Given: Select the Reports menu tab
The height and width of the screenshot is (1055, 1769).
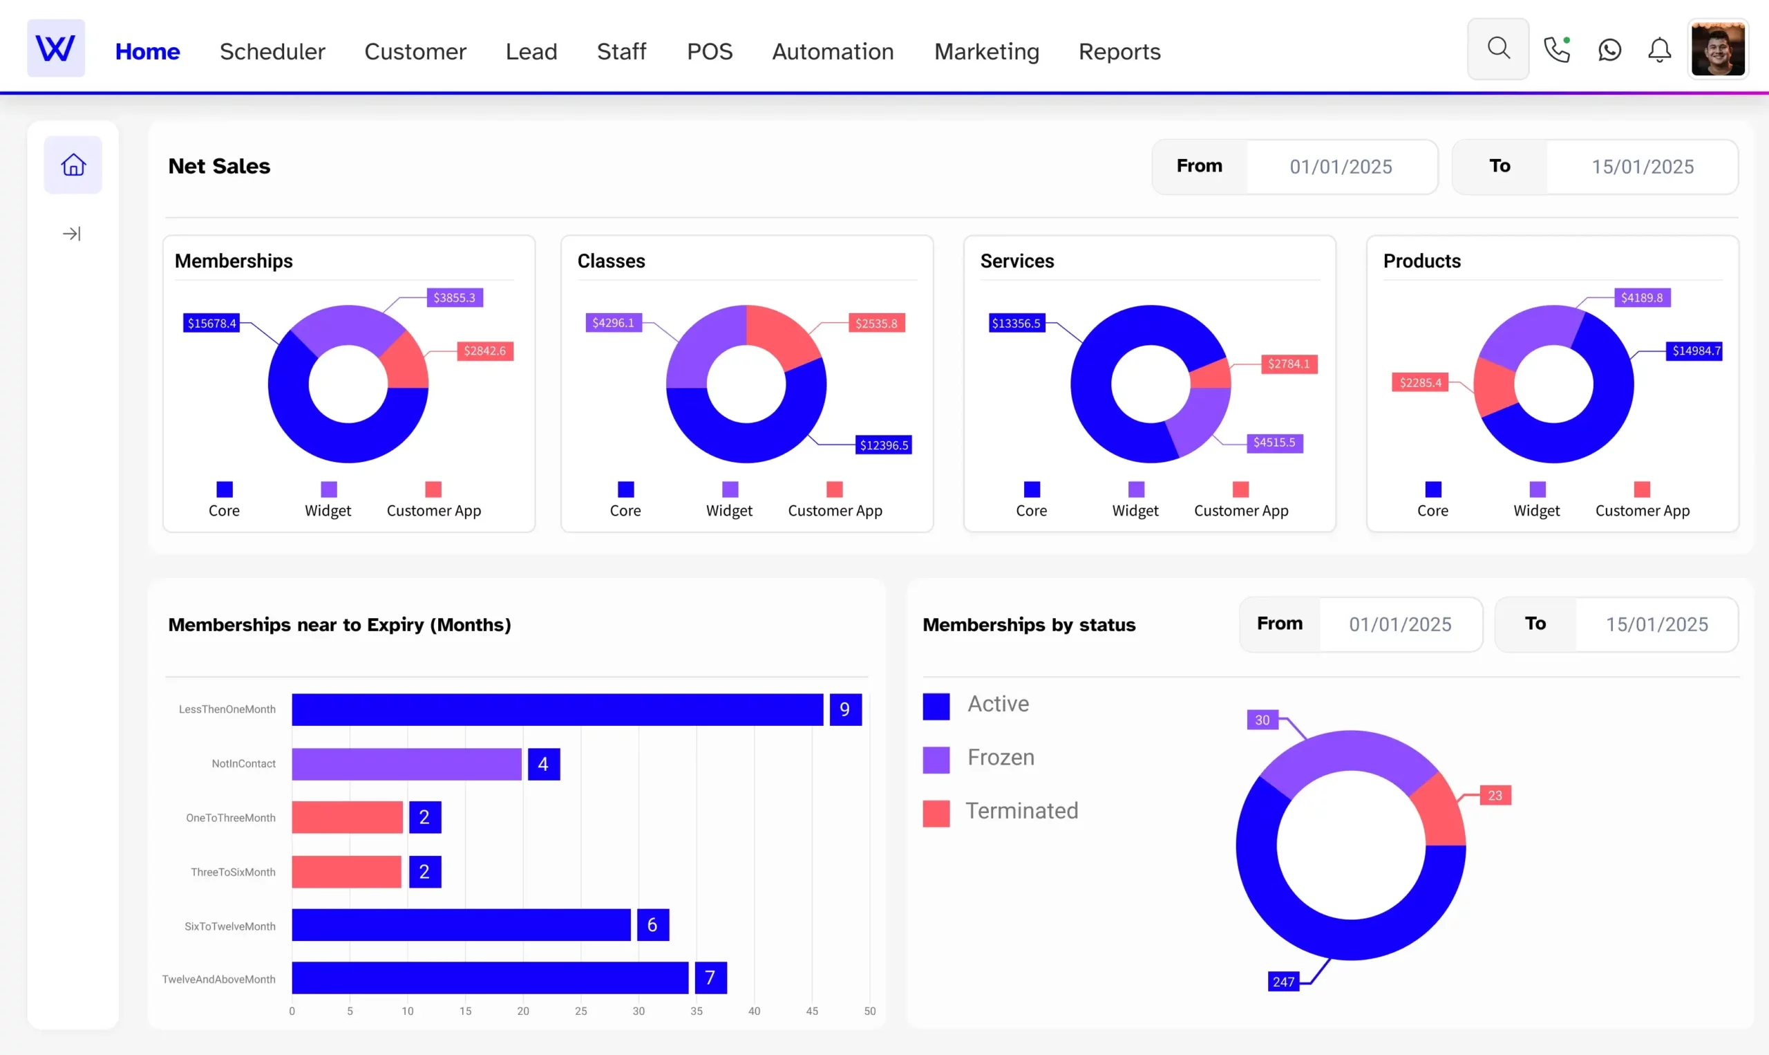Looking at the screenshot, I should pos(1119,50).
